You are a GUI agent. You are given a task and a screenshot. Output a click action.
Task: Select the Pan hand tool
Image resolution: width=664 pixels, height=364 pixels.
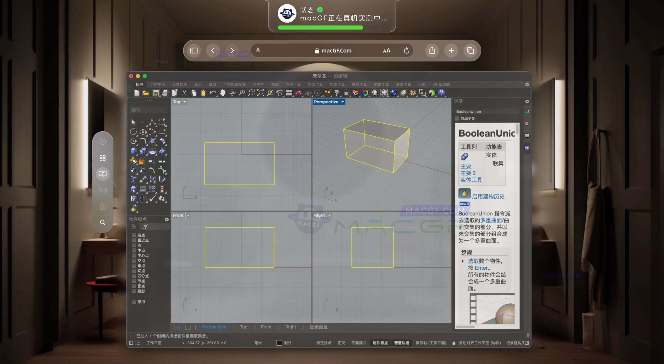[x=222, y=93]
